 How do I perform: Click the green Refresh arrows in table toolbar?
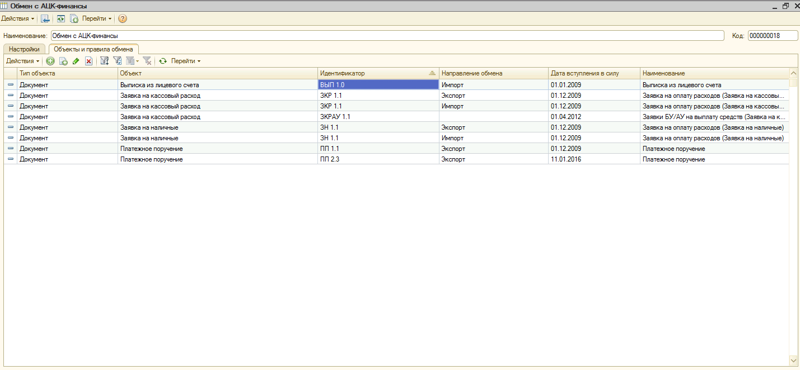click(x=163, y=61)
